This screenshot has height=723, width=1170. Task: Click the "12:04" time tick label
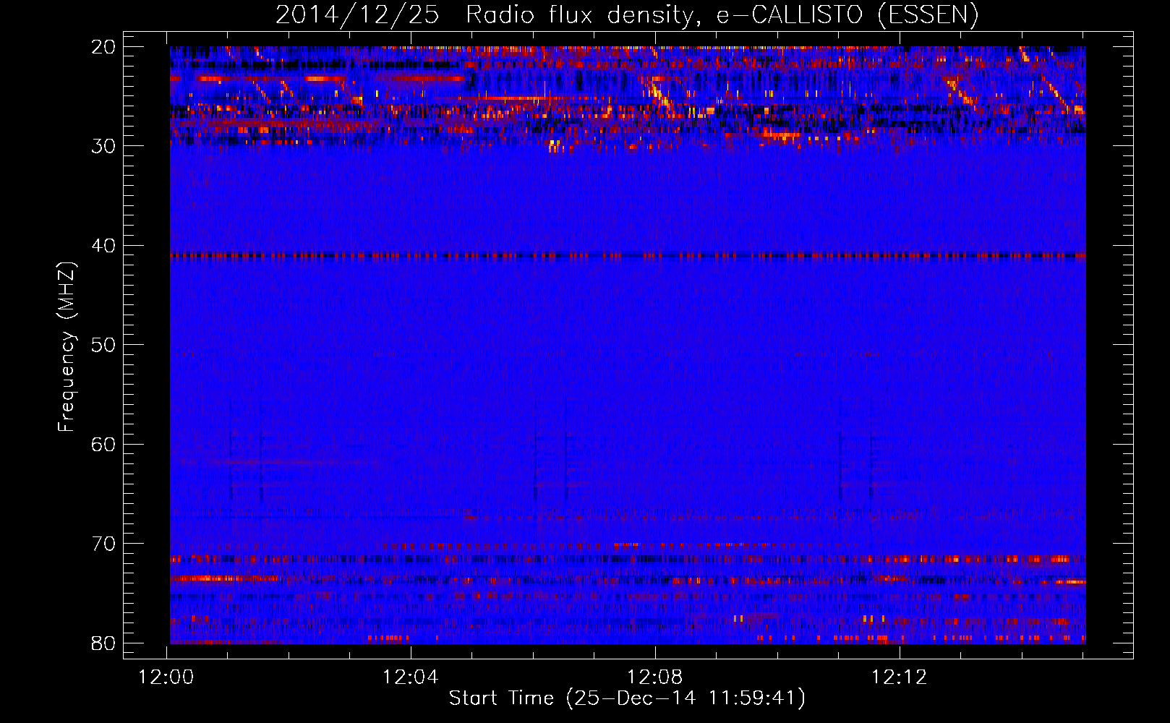click(411, 677)
